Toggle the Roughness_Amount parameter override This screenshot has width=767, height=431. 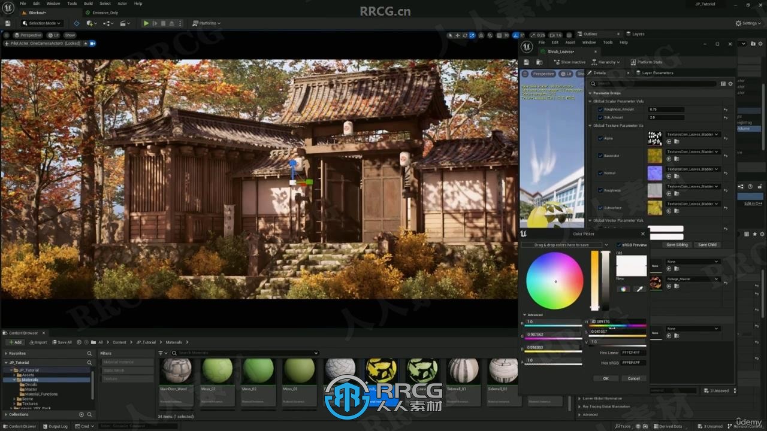coord(600,110)
